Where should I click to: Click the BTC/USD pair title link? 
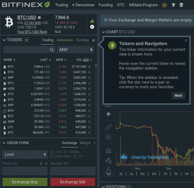(x=27, y=17)
